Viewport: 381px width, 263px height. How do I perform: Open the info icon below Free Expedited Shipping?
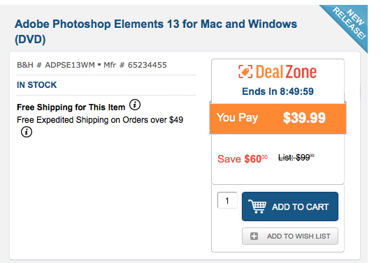[27, 132]
